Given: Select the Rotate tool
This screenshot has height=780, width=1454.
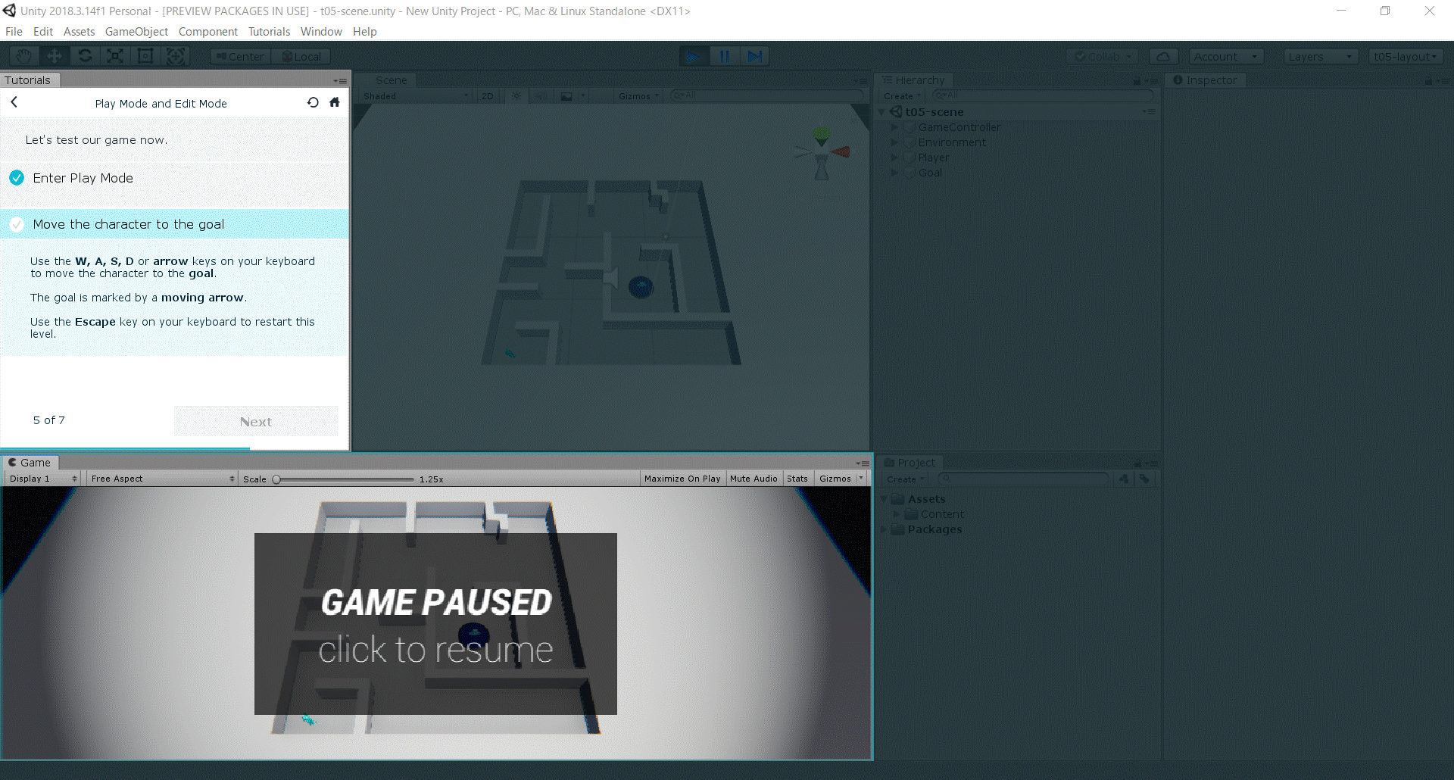Looking at the screenshot, I should 85,56.
